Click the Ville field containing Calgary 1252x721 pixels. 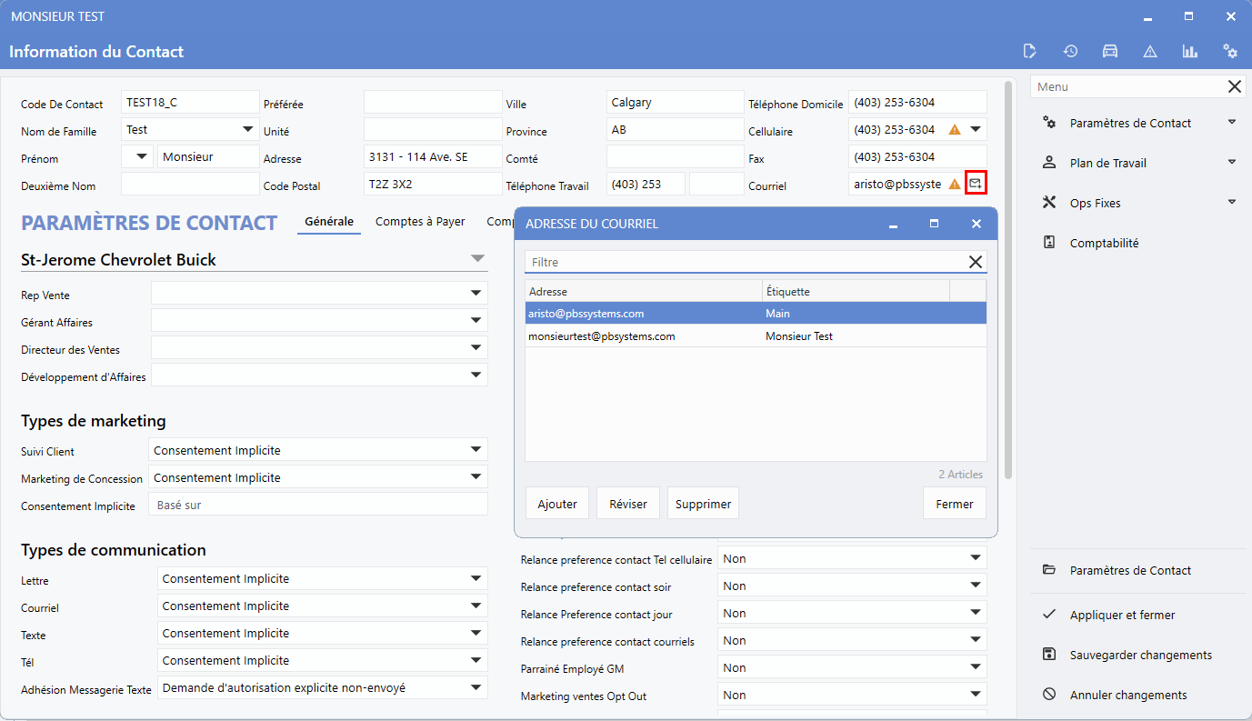pyautogui.click(x=676, y=102)
